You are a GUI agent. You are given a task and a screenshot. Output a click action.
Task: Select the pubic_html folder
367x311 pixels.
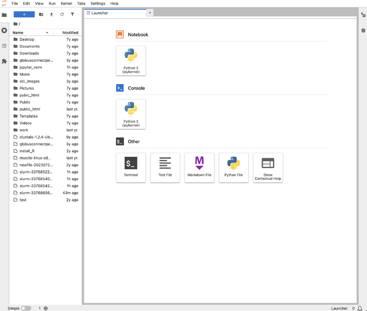coord(46,95)
